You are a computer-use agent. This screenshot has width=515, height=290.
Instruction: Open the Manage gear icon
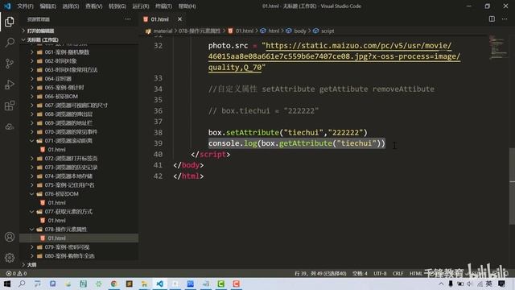pos(10,258)
